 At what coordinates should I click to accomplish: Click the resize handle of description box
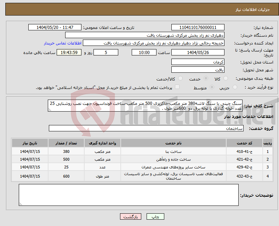50,110
